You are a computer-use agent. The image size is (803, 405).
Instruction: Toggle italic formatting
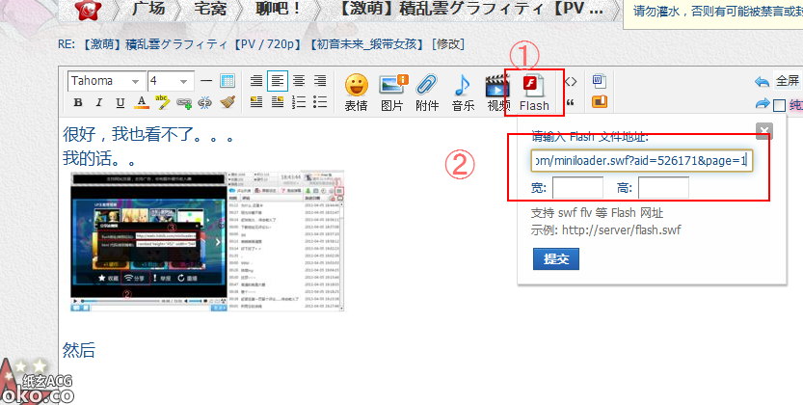(99, 103)
